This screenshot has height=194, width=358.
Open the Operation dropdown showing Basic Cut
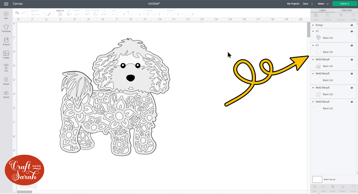coord(39,14)
